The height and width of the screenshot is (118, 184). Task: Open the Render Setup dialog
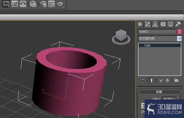click(43, 4)
